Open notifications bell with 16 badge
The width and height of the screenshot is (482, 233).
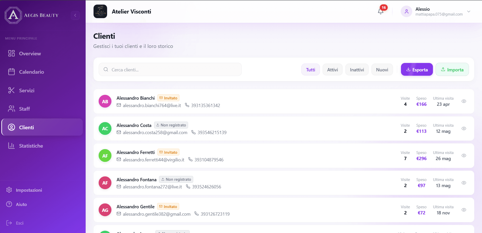(x=381, y=11)
